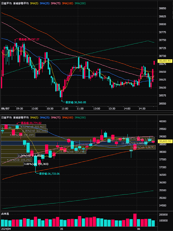Click the 4.24%(vol: 215,292) volume profile label
The width and height of the screenshot is (173, 231).
point(19,160)
